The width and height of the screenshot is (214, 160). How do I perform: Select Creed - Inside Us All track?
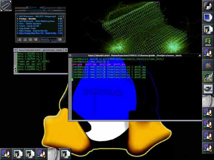39,26
